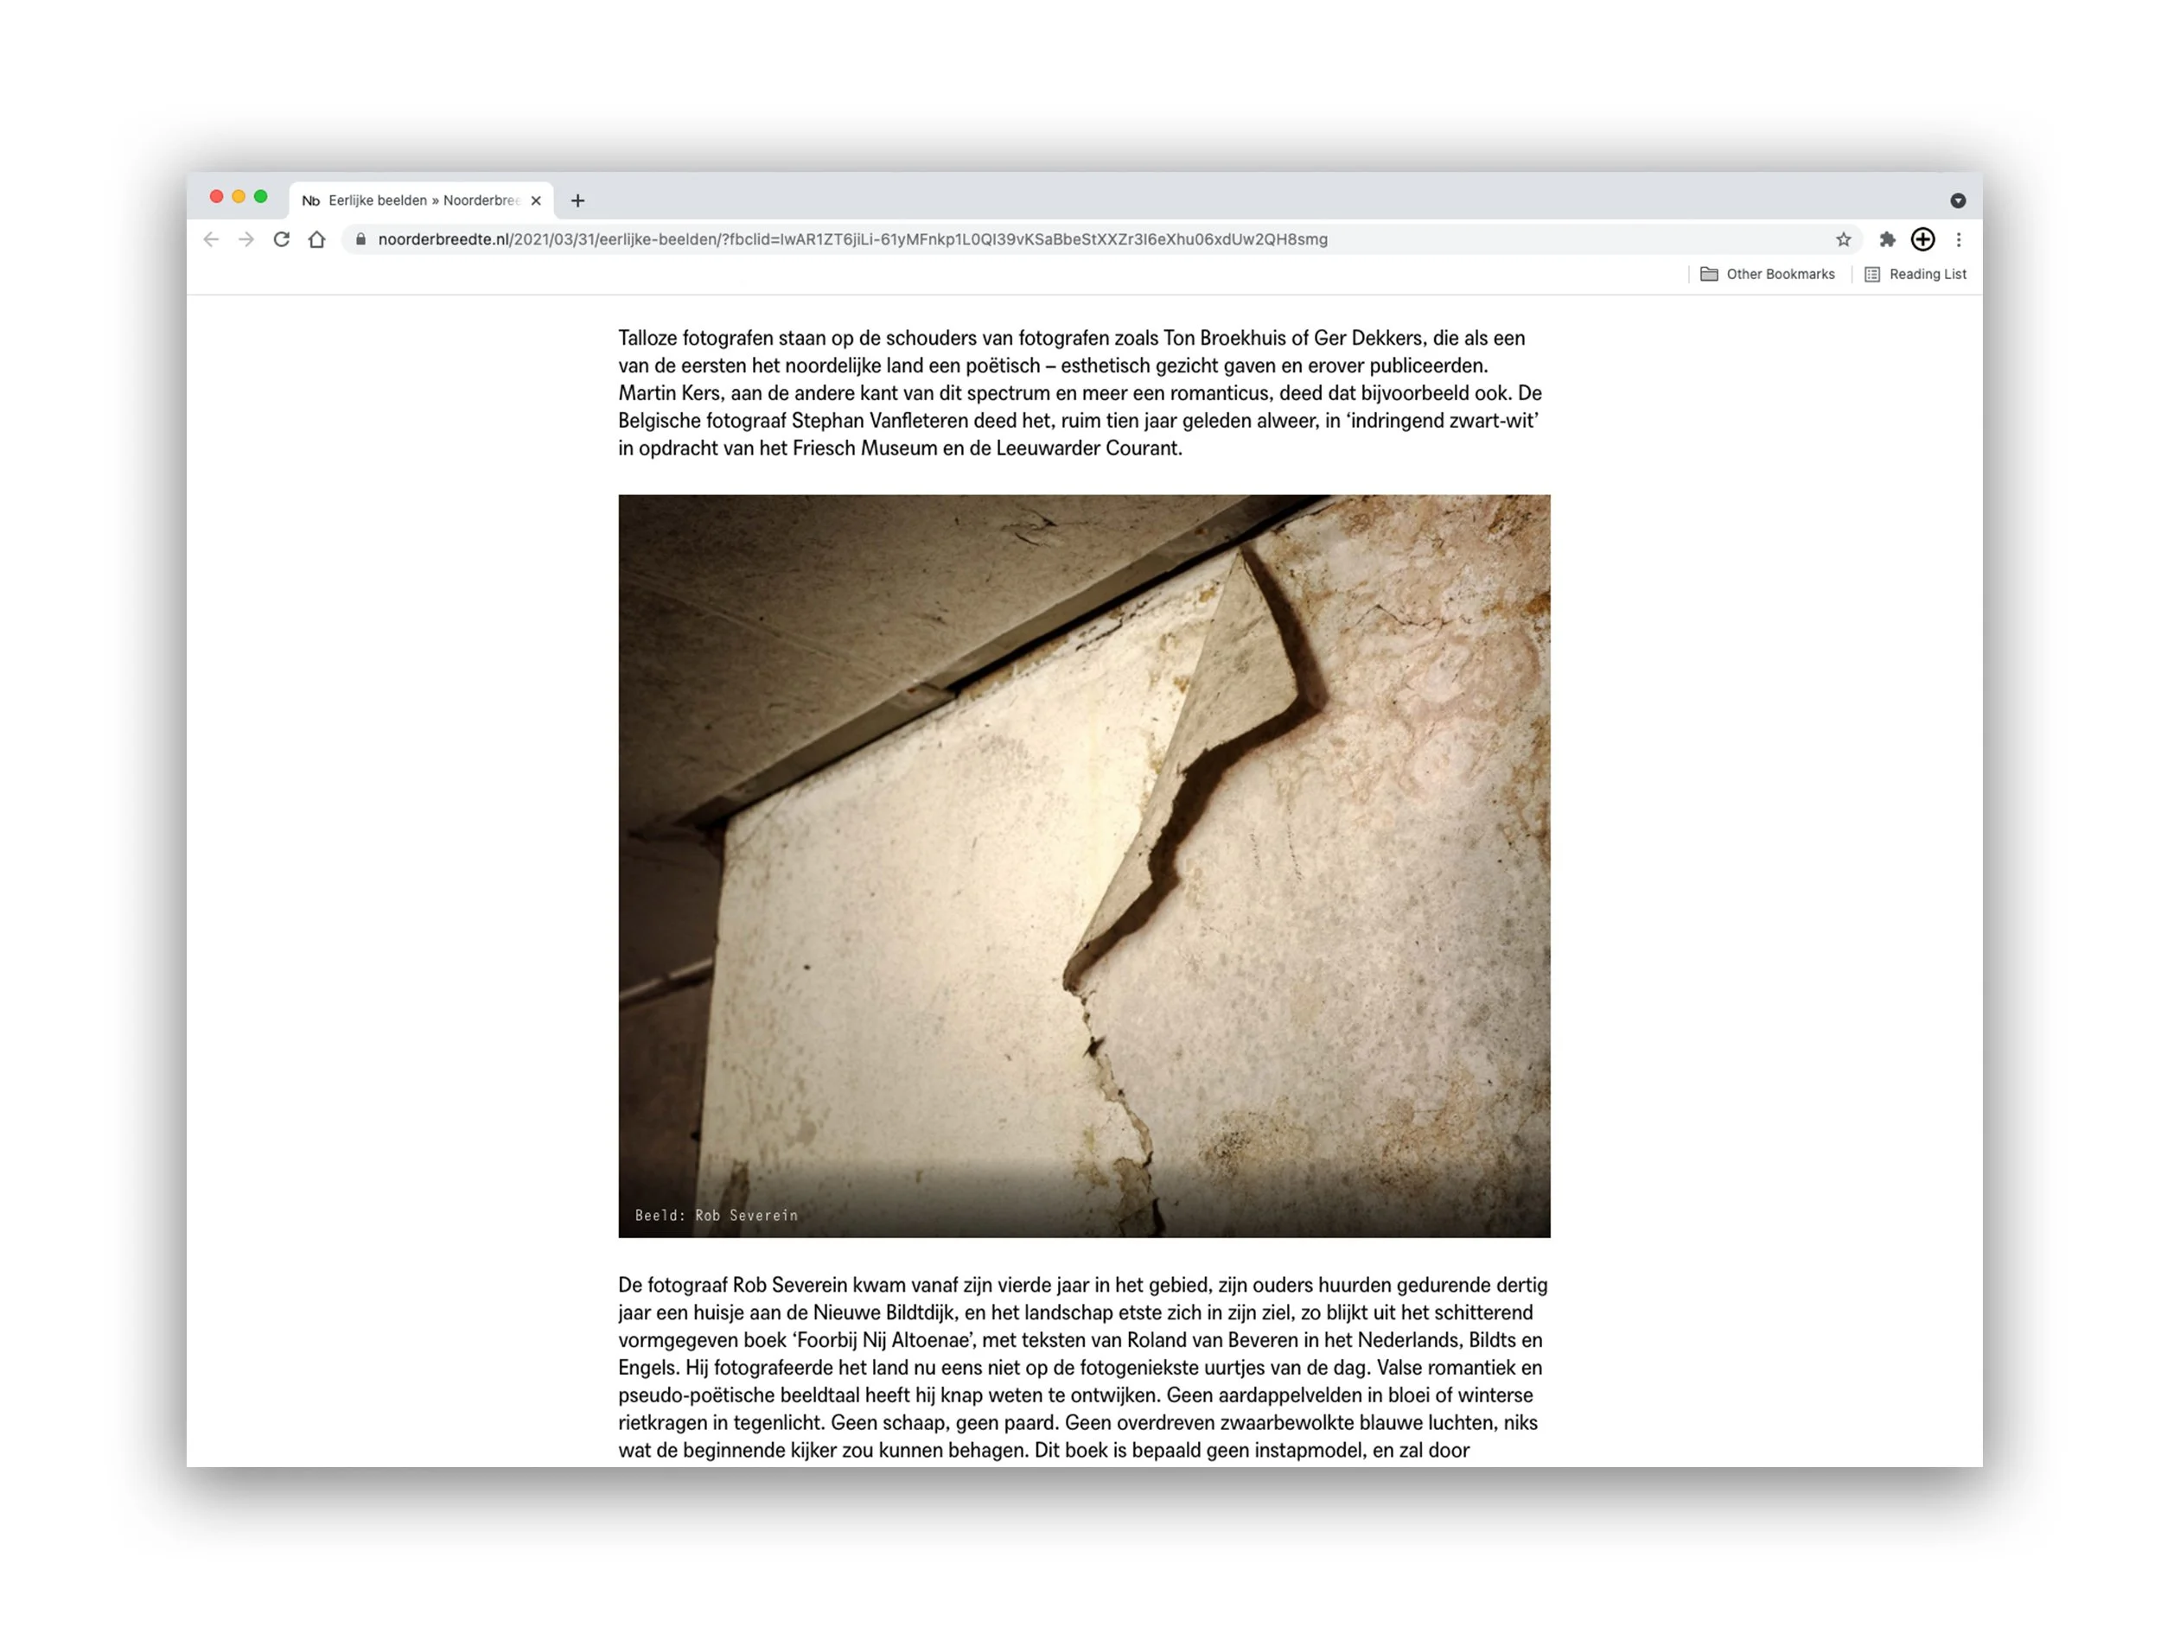
Task: Open a new tab
Action: point(577,200)
